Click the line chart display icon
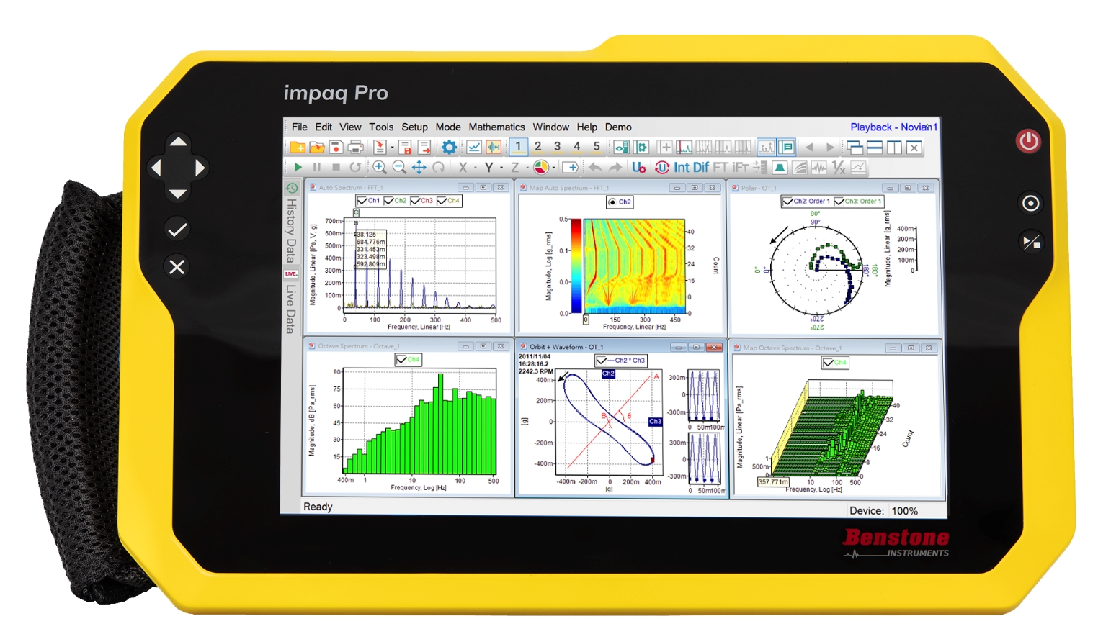 pos(474,148)
